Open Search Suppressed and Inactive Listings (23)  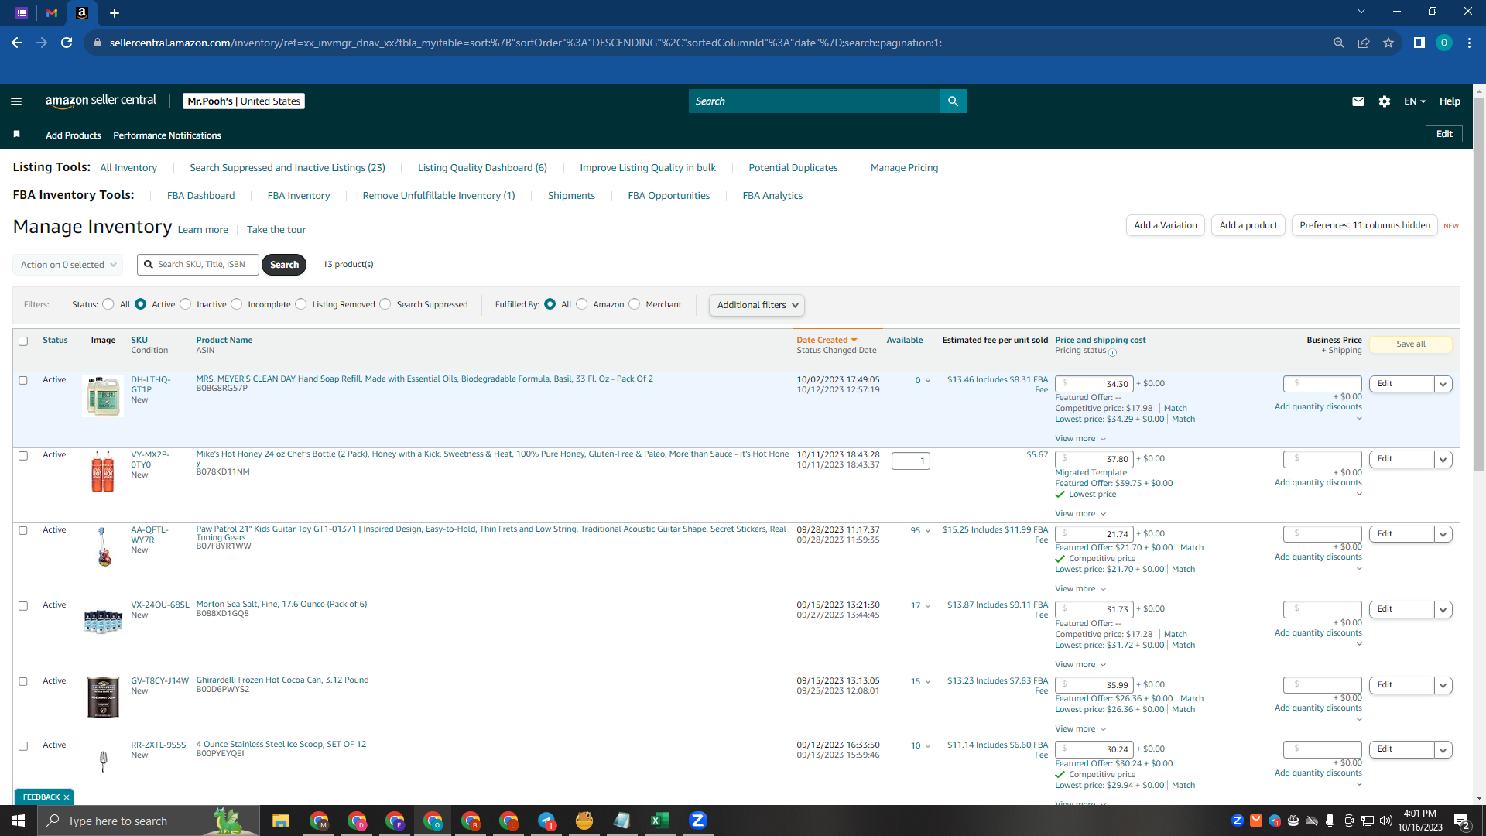pos(287,168)
